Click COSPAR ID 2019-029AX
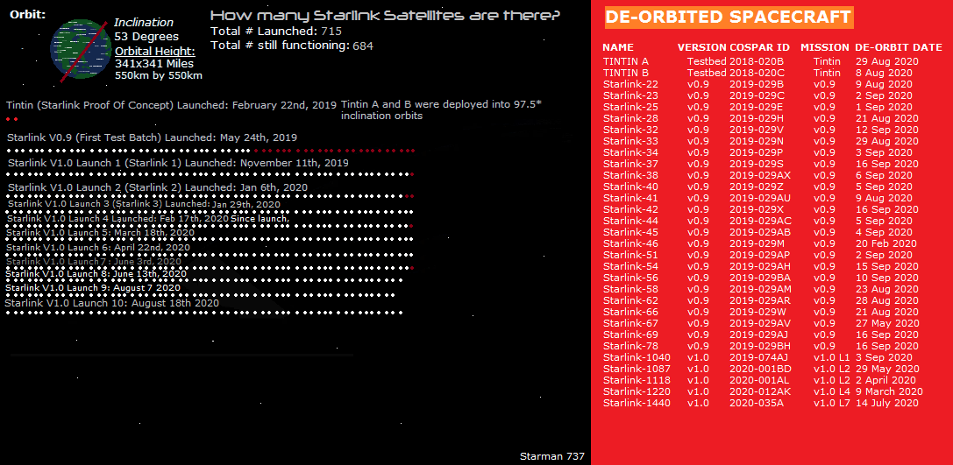Image resolution: width=953 pixels, height=465 pixels. [760, 175]
